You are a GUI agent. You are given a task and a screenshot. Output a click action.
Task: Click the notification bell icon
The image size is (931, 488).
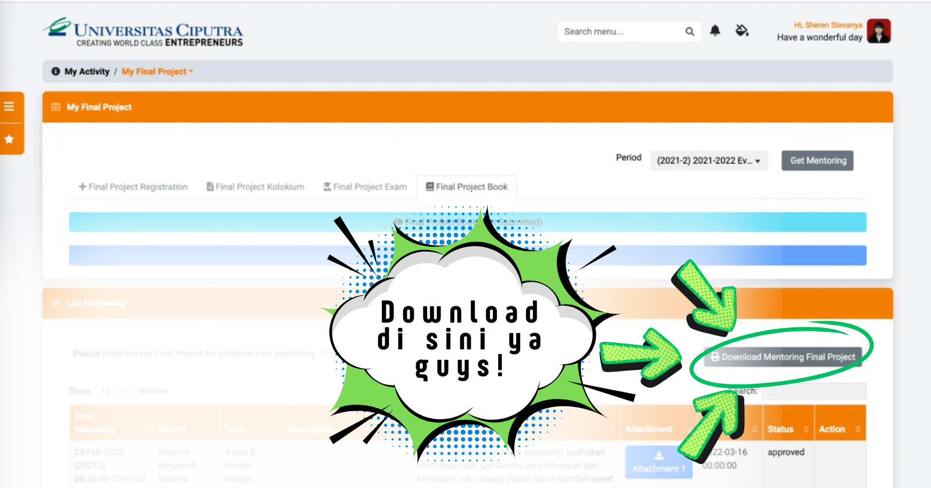point(715,31)
